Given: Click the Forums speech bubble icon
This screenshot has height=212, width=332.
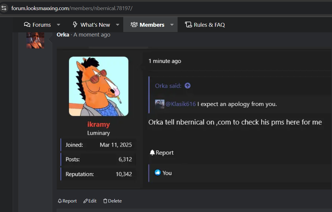Looking at the screenshot, I should tap(27, 25).
